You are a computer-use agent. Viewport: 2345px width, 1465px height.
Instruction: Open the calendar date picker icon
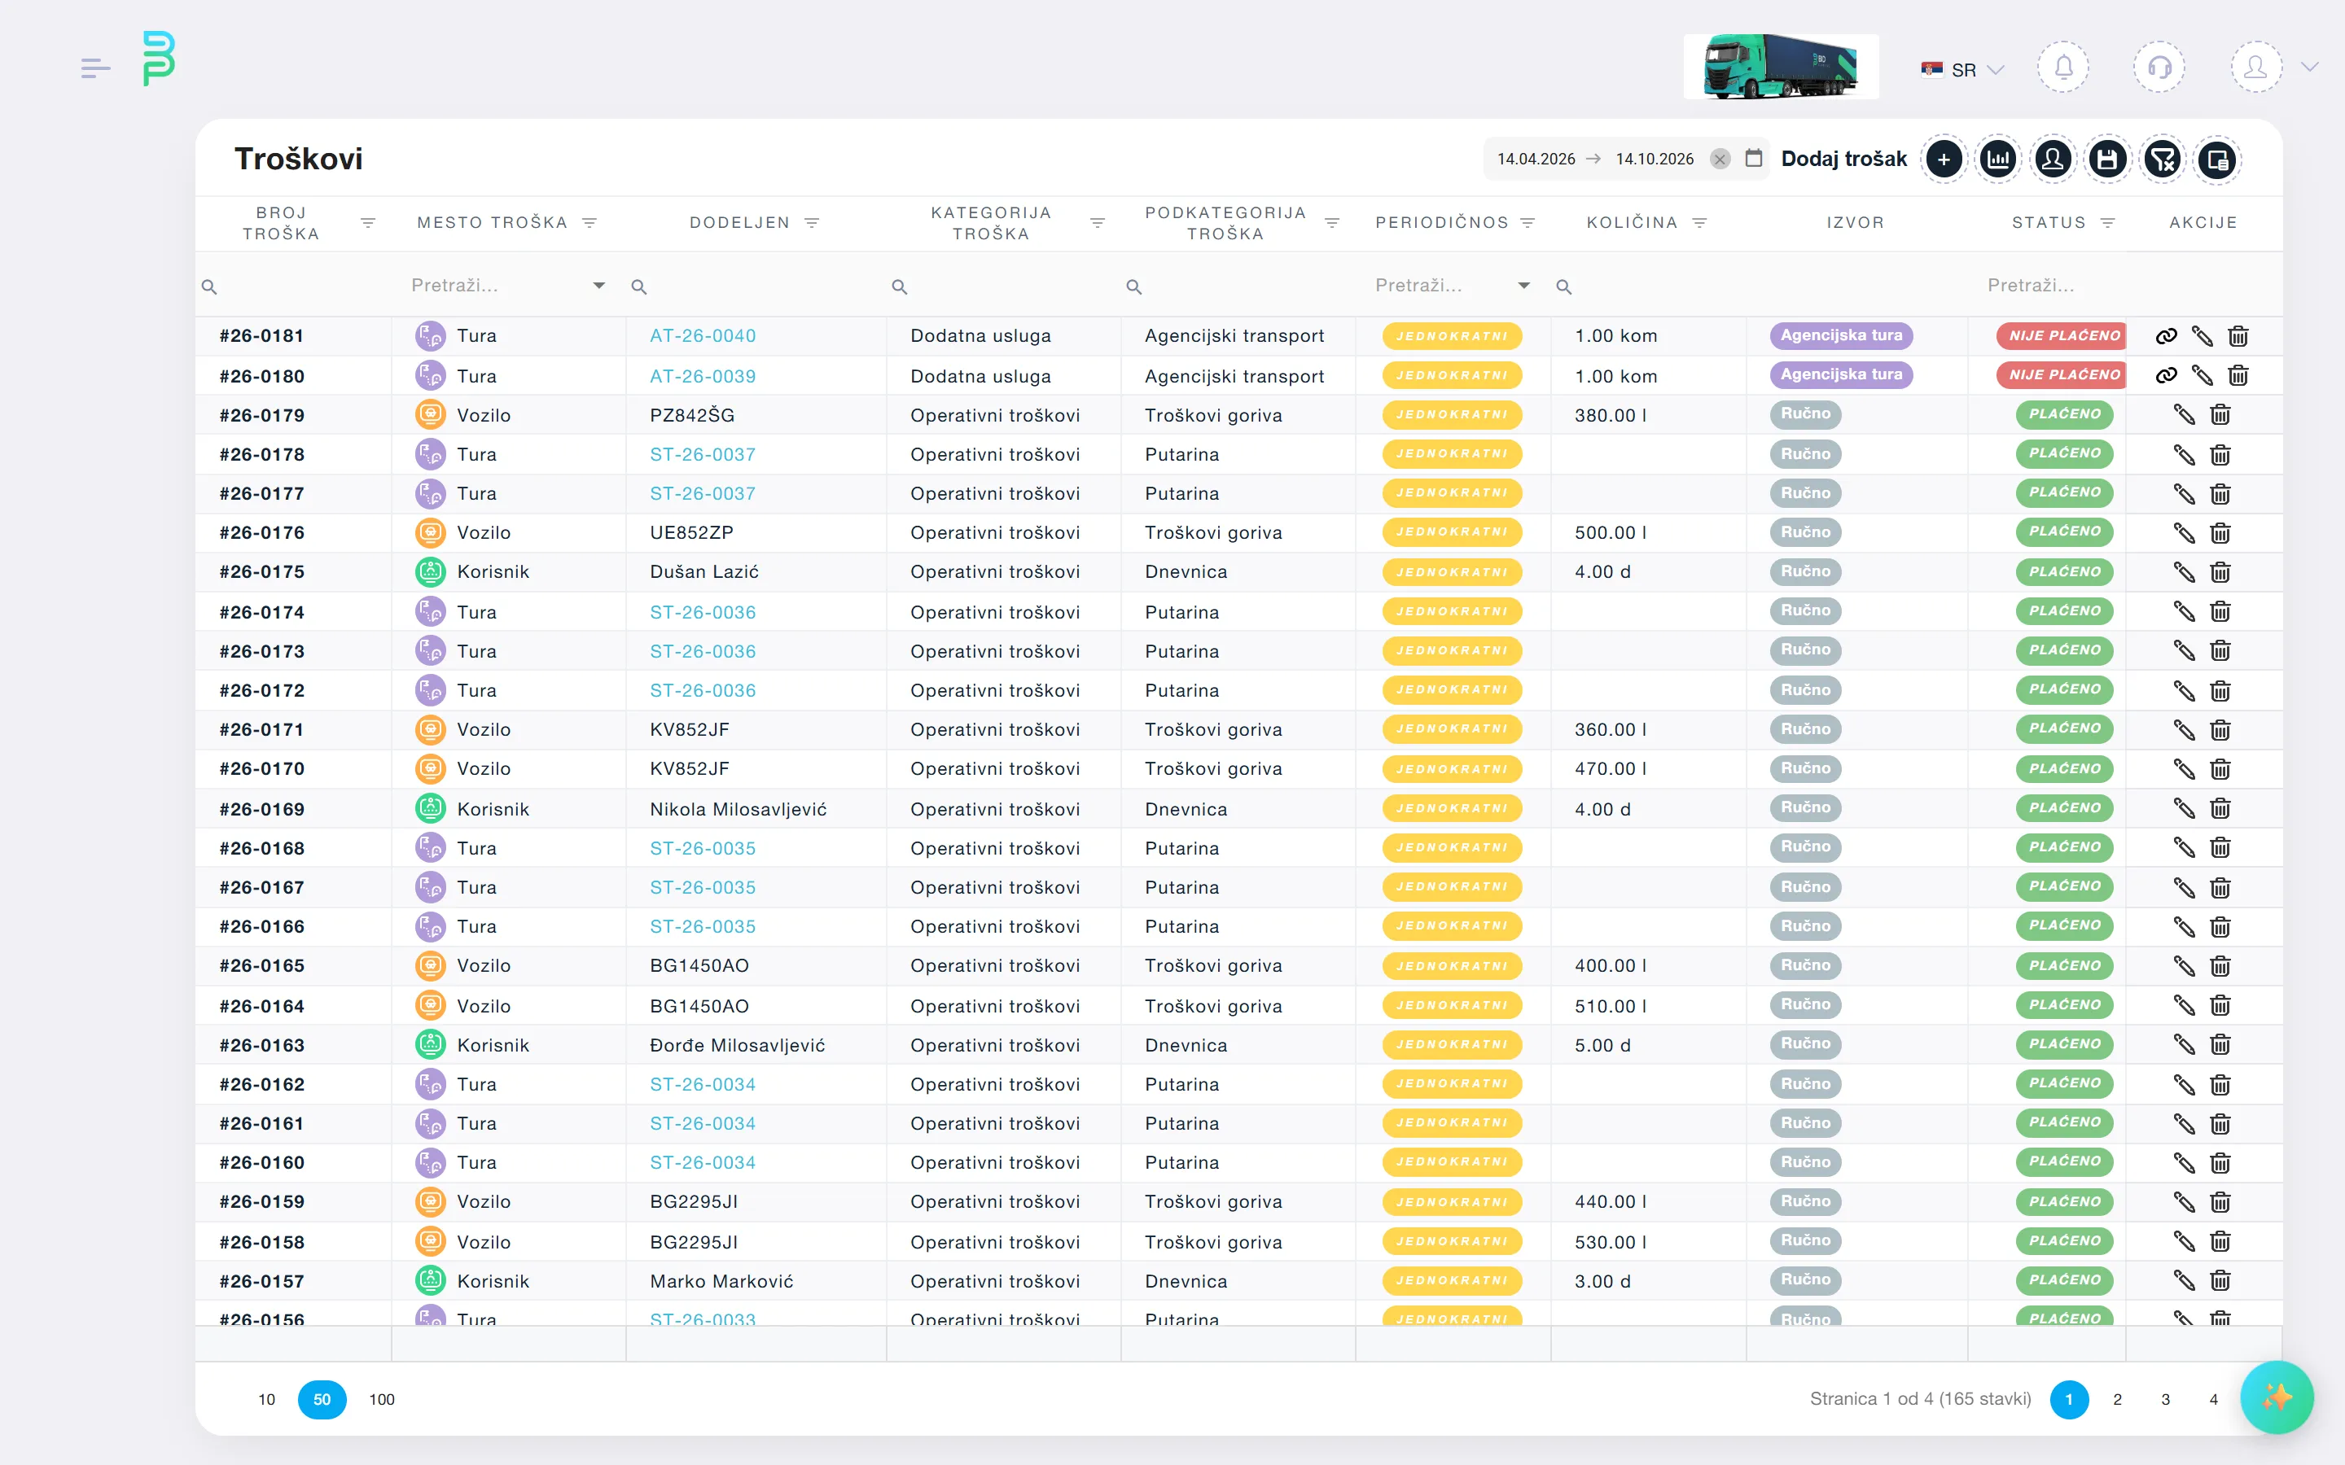(1753, 158)
